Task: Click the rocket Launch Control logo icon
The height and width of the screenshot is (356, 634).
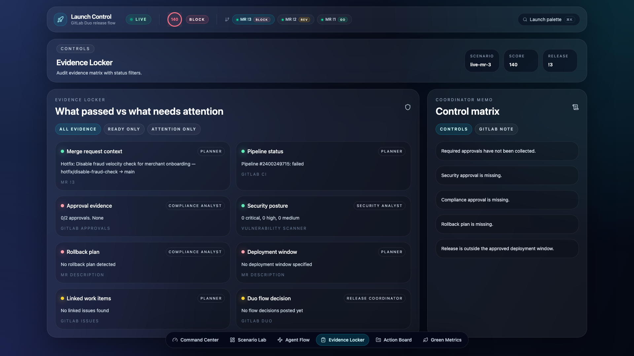Action: [x=60, y=19]
